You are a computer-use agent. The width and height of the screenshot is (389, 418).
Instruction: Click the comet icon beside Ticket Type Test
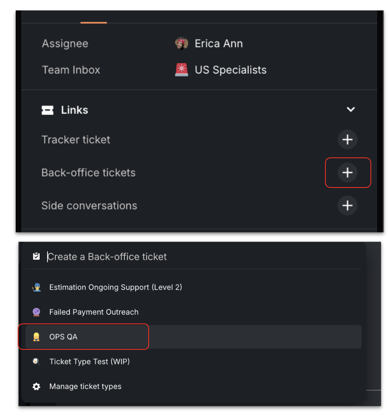click(x=36, y=361)
